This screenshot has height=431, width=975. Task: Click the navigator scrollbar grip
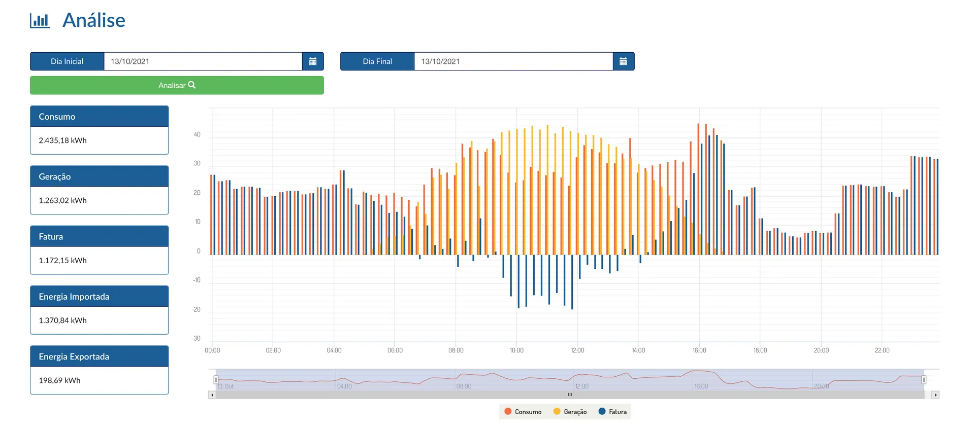tap(570, 394)
